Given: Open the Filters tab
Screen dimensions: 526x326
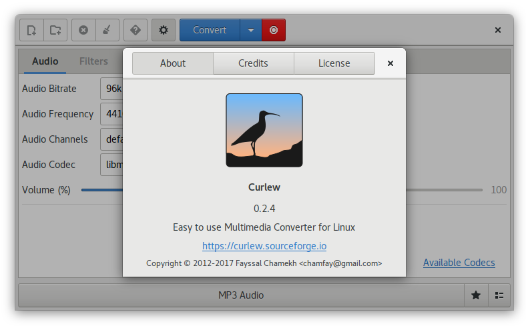Looking at the screenshot, I should pyautogui.click(x=93, y=61).
